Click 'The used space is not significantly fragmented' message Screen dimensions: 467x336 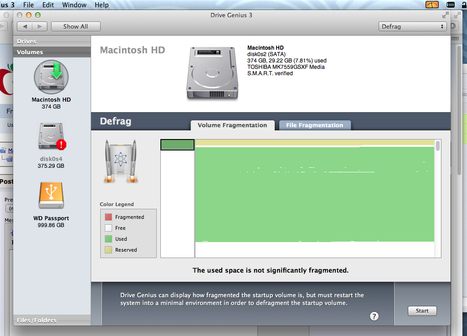point(271,270)
